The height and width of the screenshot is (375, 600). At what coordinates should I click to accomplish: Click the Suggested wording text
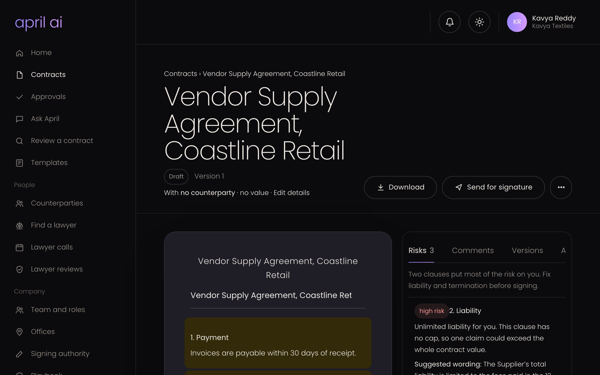(x=448, y=364)
